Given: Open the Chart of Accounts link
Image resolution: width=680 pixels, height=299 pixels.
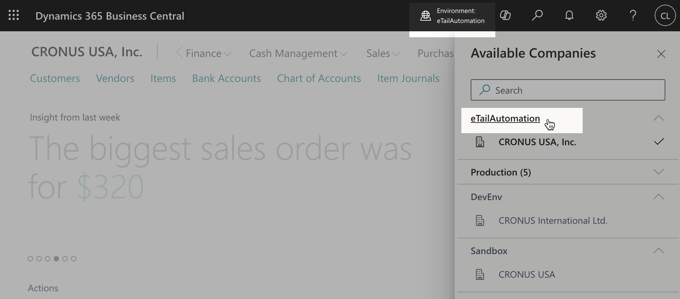Looking at the screenshot, I should click(x=319, y=78).
